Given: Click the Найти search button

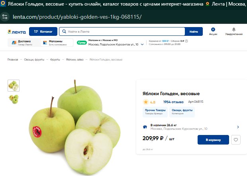Looking at the screenshot, I should click(194, 31).
